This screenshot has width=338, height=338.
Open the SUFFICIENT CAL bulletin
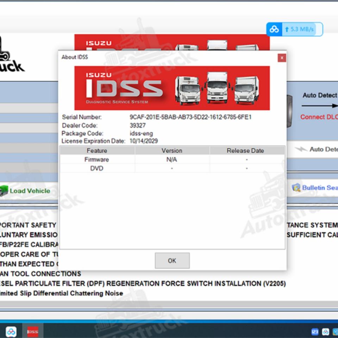coord(312,235)
